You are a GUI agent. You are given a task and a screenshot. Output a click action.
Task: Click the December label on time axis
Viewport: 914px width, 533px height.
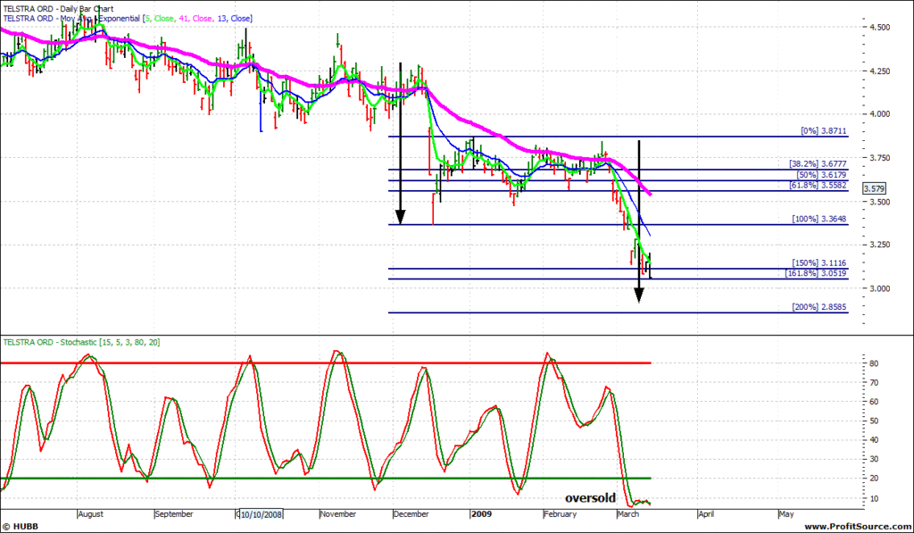tap(411, 514)
